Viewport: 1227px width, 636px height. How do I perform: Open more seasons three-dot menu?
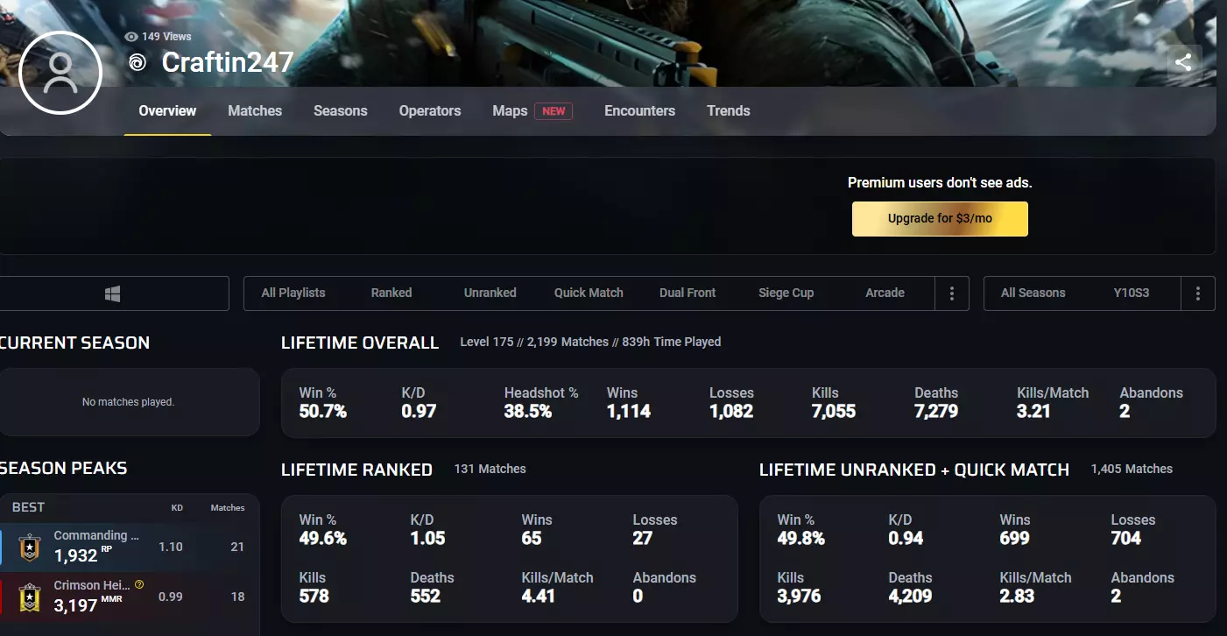1198,293
